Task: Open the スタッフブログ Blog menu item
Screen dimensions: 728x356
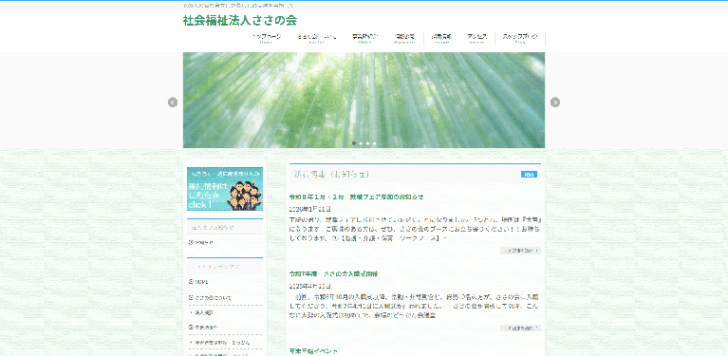Action: (x=520, y=39)
